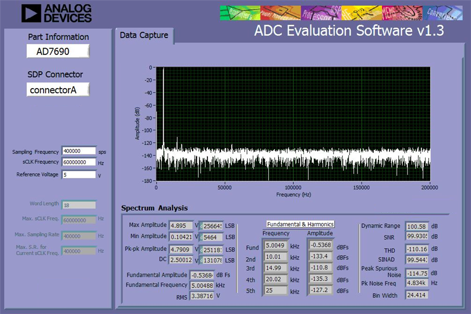
Task: Click the Sampling Frequency input field
Action: [79, 151]
